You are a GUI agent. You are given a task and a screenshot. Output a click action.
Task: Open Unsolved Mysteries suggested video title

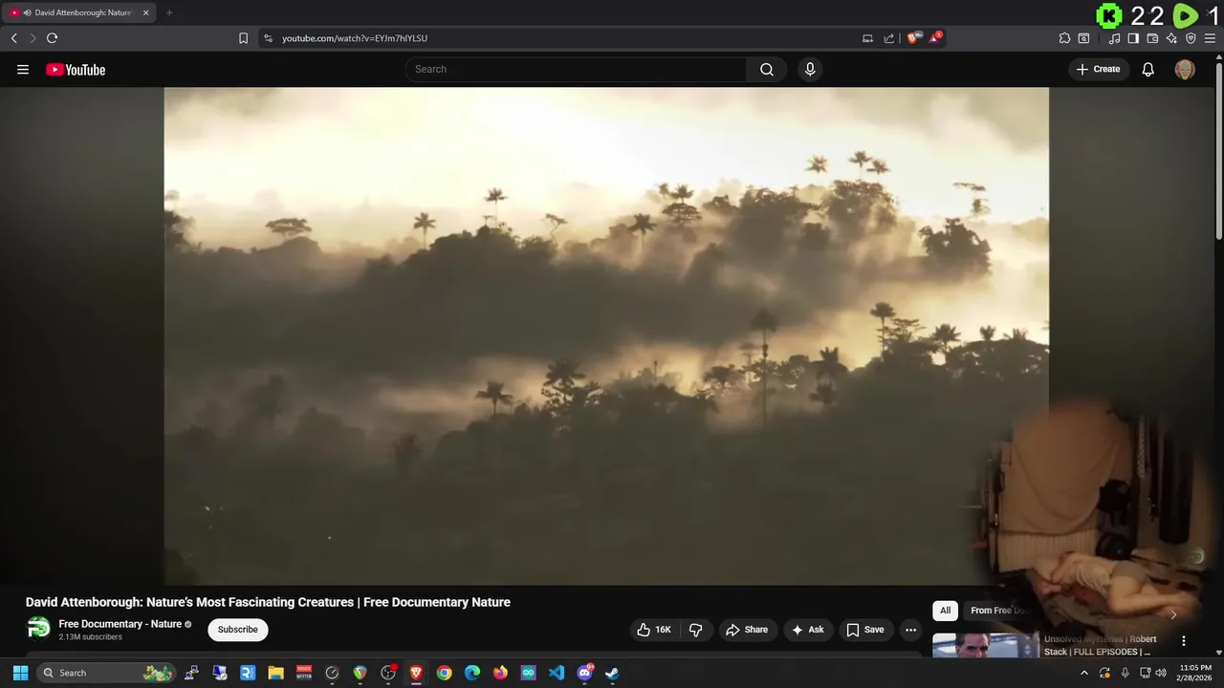tap(1100, 645)
